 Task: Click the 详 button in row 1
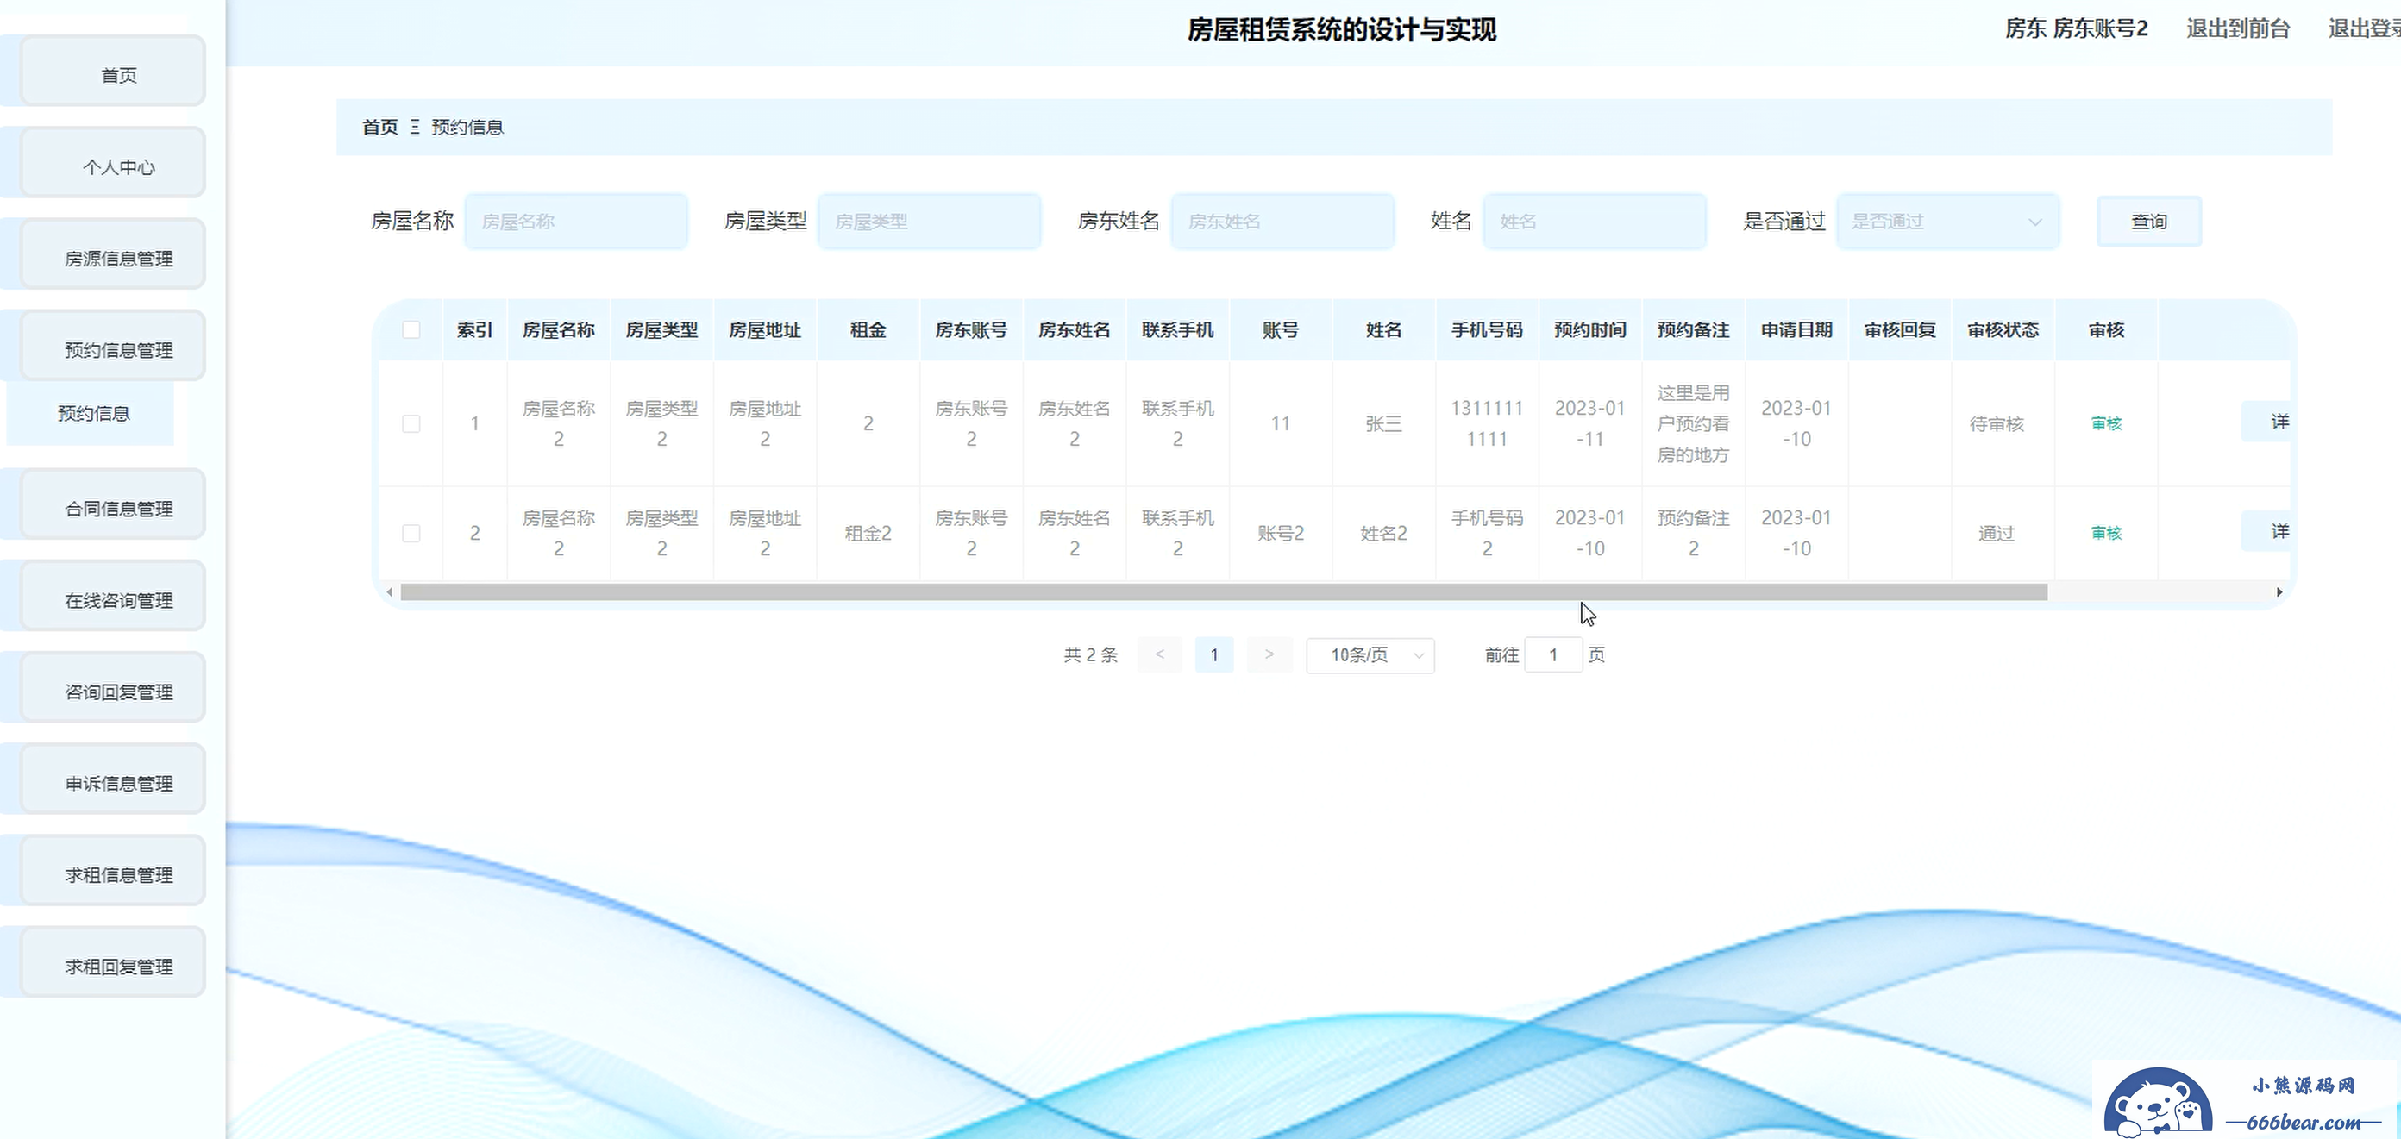(2267, 422)
